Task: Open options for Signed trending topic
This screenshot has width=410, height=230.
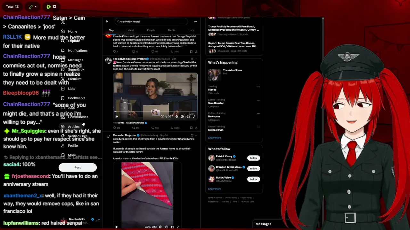Action: tap(258, 87)
